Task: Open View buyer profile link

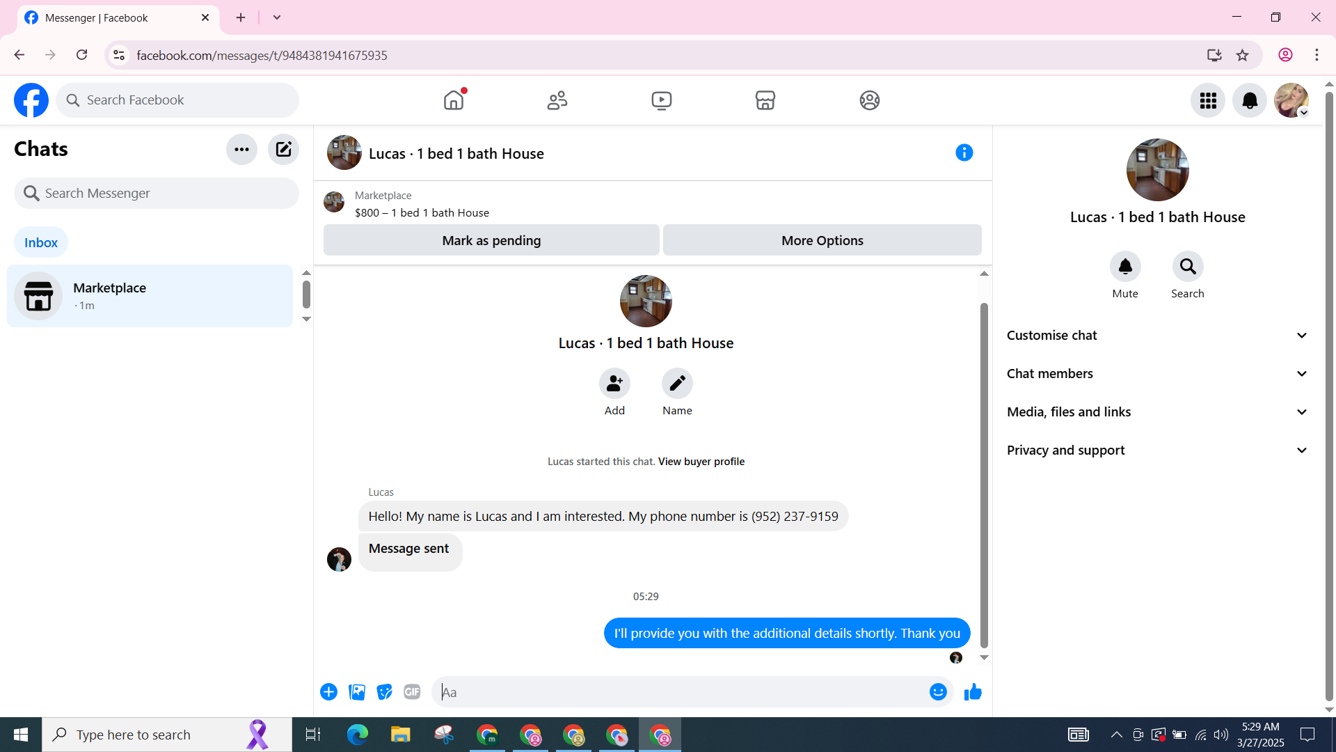Action: pos(701,462)
